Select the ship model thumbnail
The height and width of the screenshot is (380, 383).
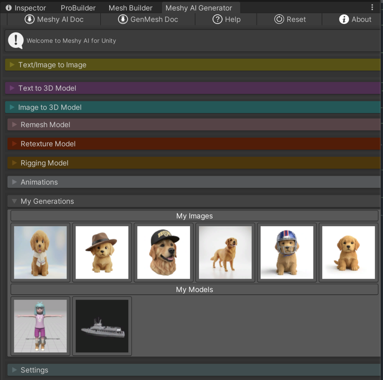102,326
